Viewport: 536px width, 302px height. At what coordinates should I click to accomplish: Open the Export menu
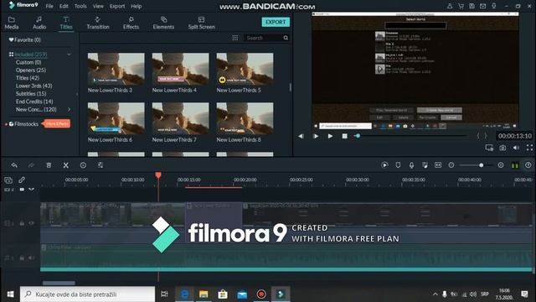(x=117, y=6)
